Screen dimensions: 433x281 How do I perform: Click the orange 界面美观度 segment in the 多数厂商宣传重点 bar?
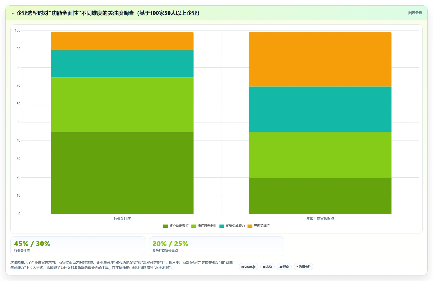point(320,59)
